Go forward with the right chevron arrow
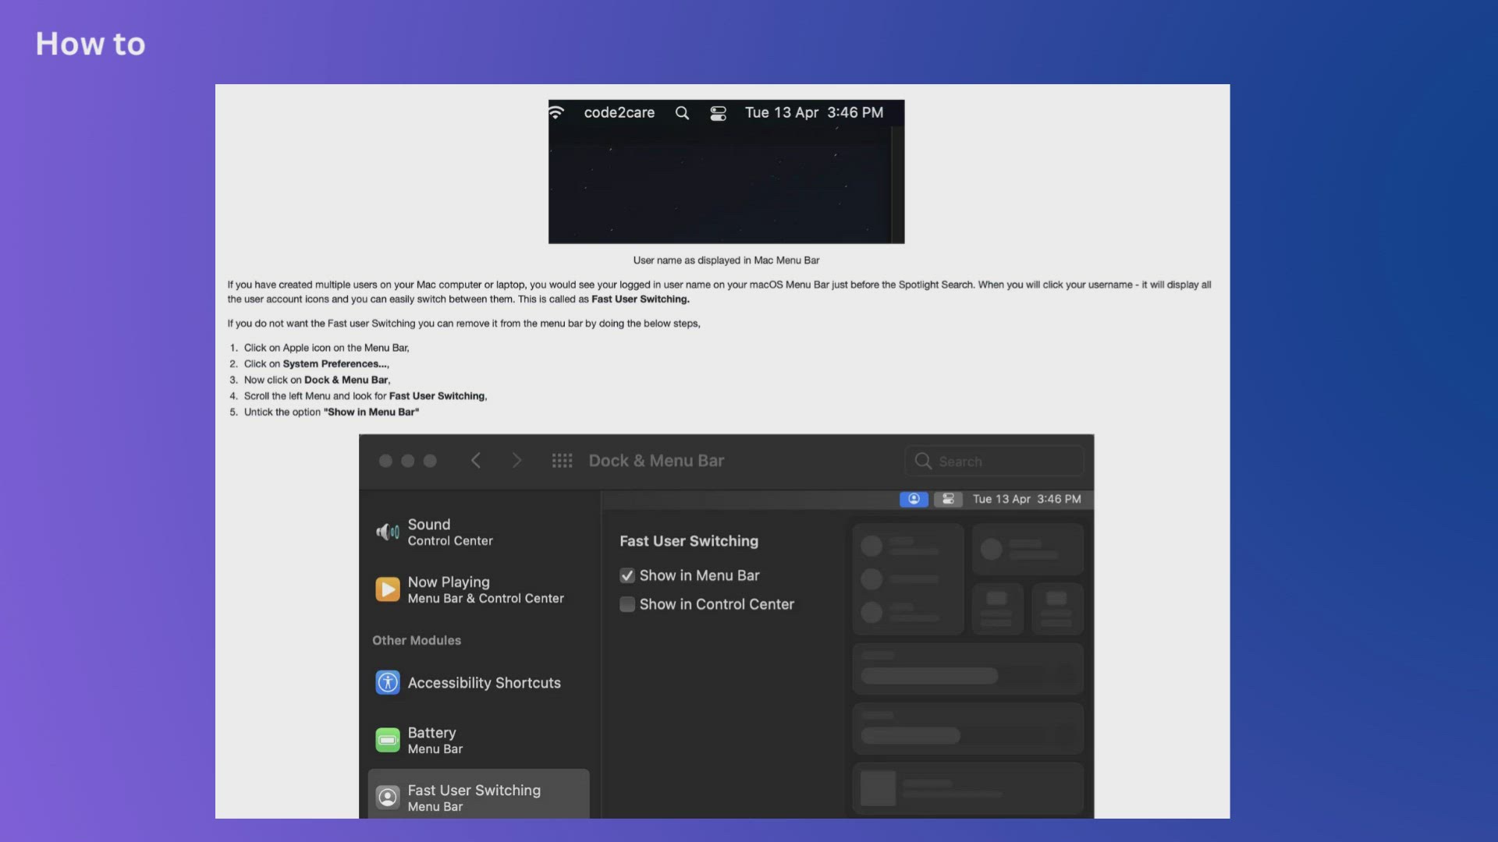Screen dimensions: 1498x842 point(516,461)
